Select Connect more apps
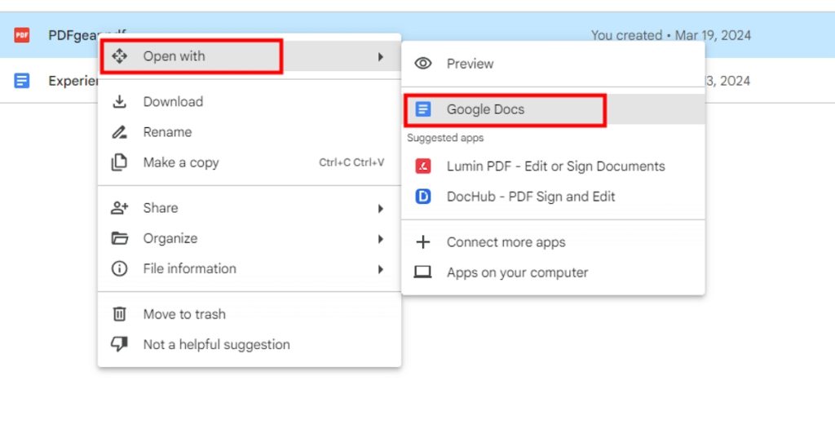Viewport: 835px width, 425px height. [x=554, y=242]
